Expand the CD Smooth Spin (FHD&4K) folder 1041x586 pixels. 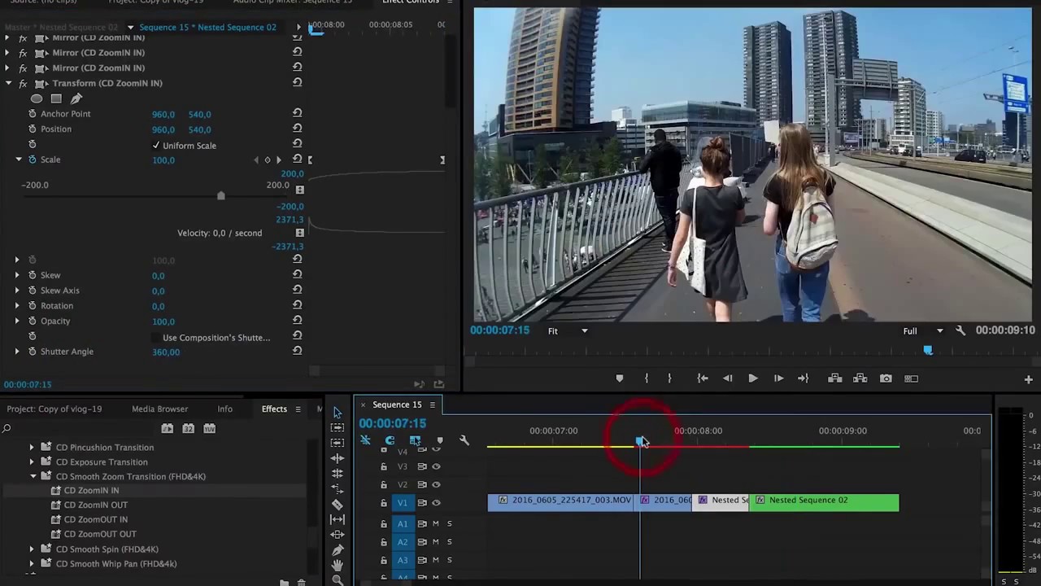(32, 549)
